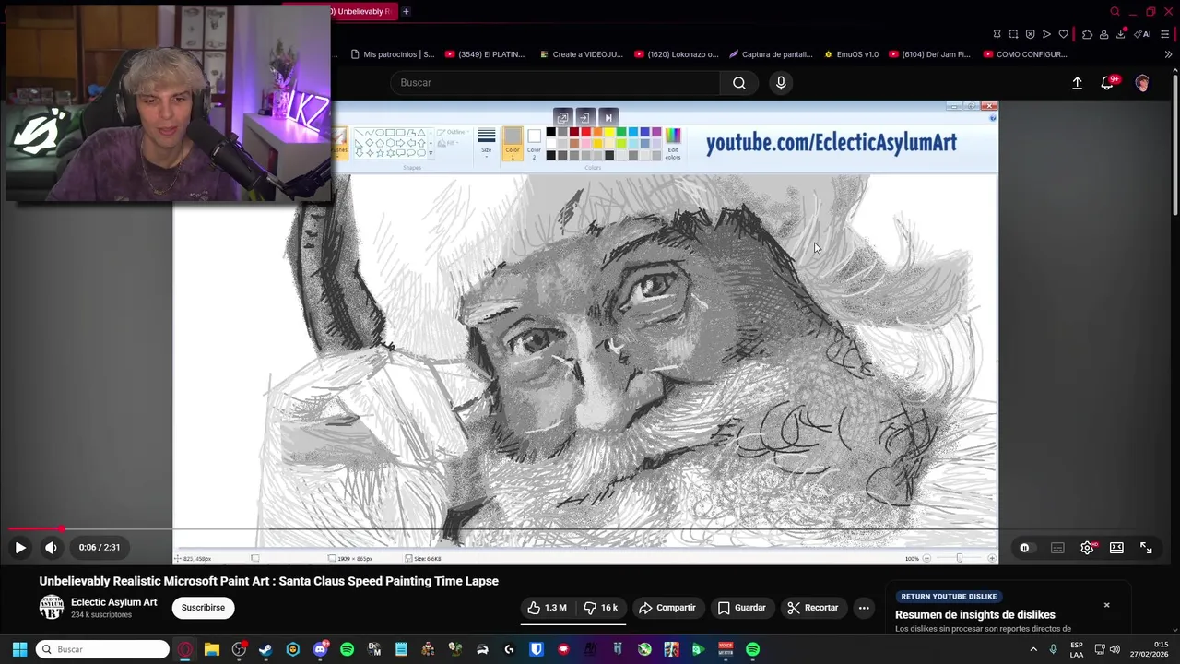This screenshot has height=664, width=1180.
Task: Dislike the video showing 16 k
Action: click(x=601, y=608)
